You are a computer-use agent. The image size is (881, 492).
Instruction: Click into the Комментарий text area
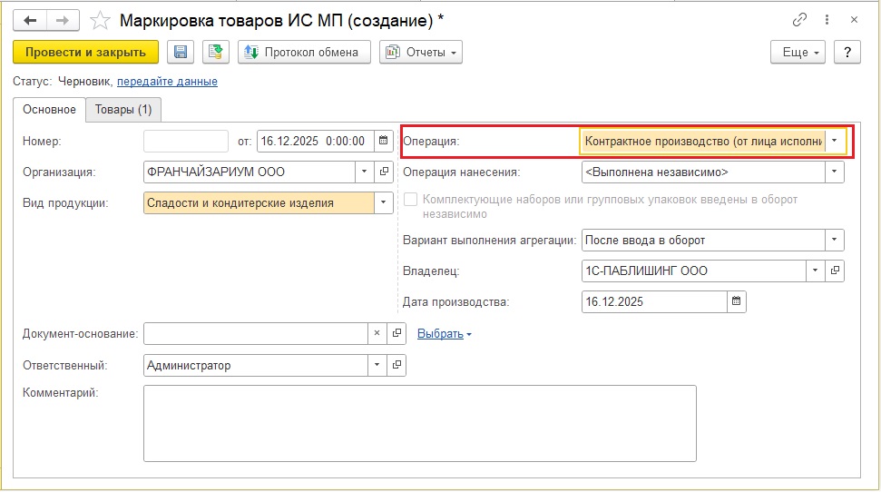(x=419, y=423)
